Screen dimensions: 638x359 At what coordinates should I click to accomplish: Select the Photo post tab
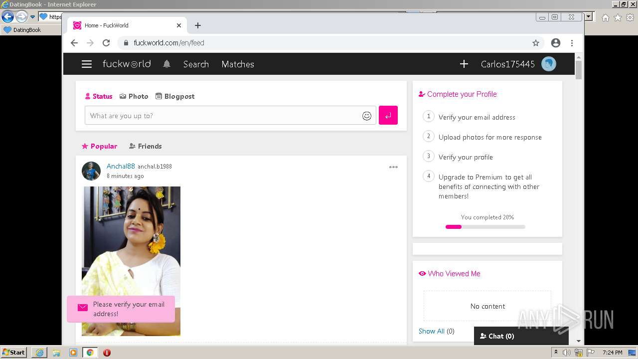(x=134, y=96)
